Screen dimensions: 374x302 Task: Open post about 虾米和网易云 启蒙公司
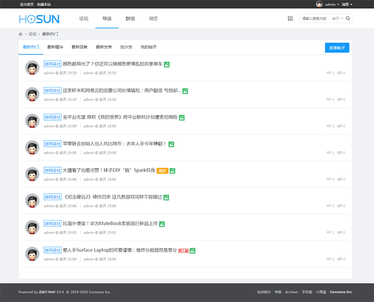click(122, 91)
